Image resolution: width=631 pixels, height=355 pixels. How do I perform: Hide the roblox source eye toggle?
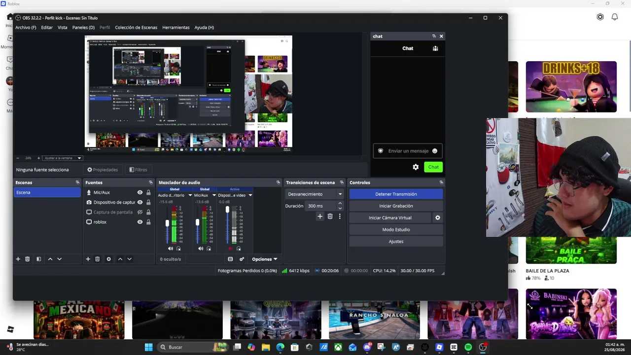[140, 222]
